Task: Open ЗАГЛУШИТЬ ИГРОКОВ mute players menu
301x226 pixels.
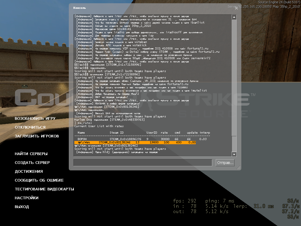Action: click(37, 136)
